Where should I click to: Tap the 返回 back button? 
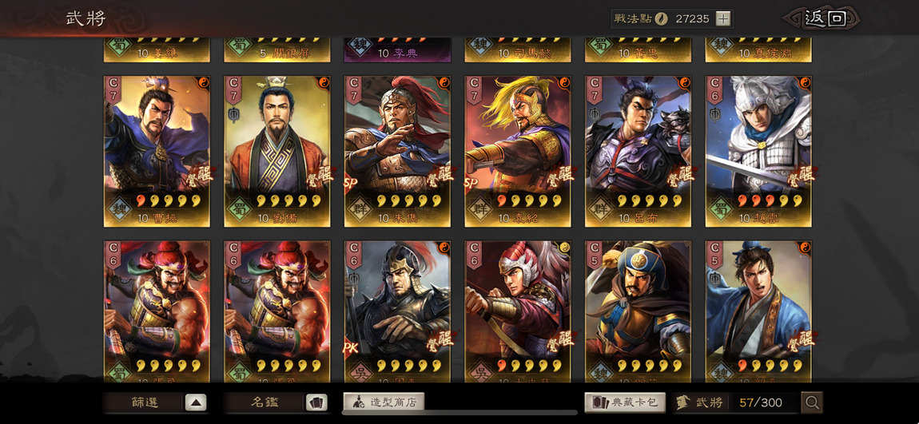825,18
